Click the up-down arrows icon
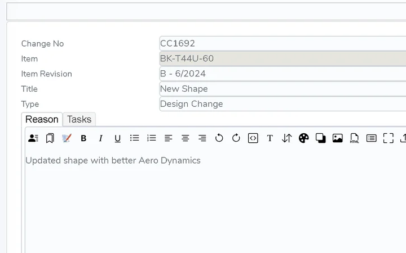The image size is (406, 253). click(x=287, y=138)
